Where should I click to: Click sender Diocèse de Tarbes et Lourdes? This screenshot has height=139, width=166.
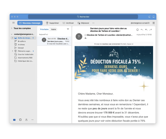pyautogui.click(x=109, y=35)
